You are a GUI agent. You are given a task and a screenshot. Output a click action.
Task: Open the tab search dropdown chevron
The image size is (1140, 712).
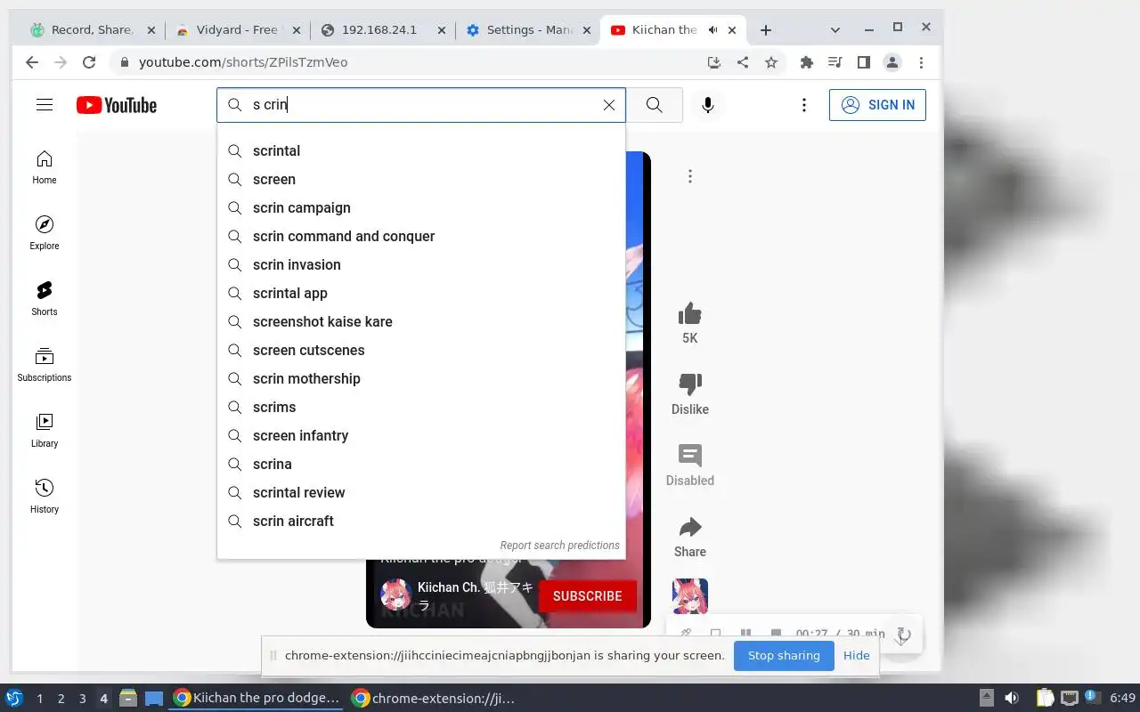point(835,30)
